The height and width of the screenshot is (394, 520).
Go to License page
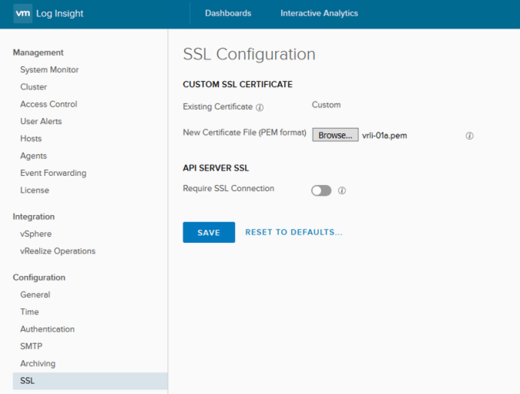point(35,190)
